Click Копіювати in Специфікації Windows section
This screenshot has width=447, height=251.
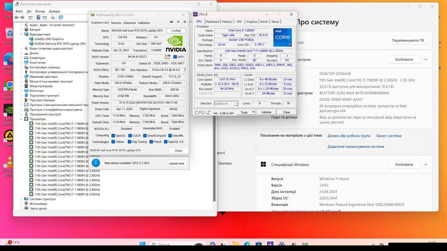click(404, 164)
